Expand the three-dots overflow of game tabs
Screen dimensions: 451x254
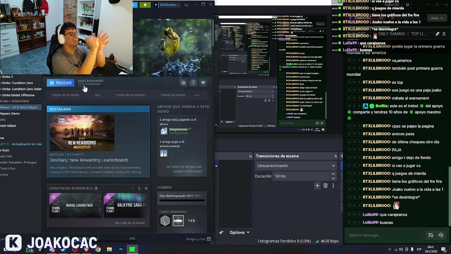197,95
